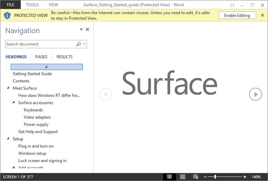Open Navigation pane options dropdown arrow
Screen dimensions: 268x181
point(81,29)
